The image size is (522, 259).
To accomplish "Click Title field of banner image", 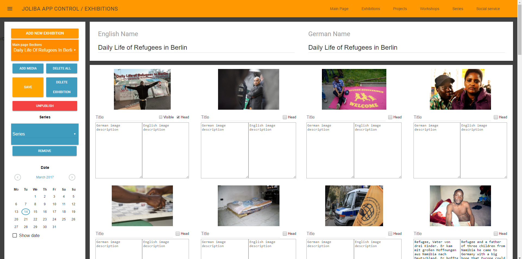I will [126, 117].
